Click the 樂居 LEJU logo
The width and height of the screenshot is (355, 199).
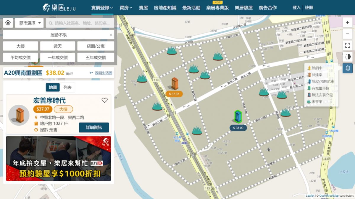point(59,7)
